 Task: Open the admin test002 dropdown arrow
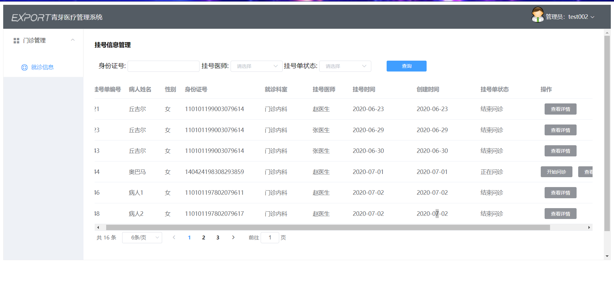[592, 17]
